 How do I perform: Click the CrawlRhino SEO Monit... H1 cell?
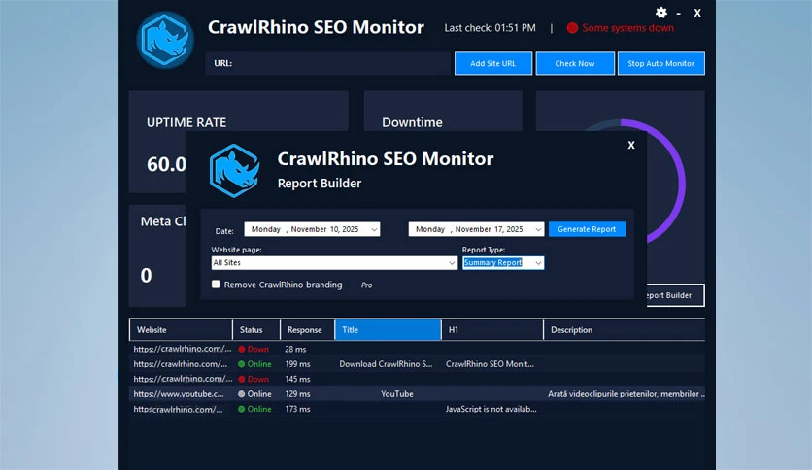pyautogui.click(x=490, y=364)
